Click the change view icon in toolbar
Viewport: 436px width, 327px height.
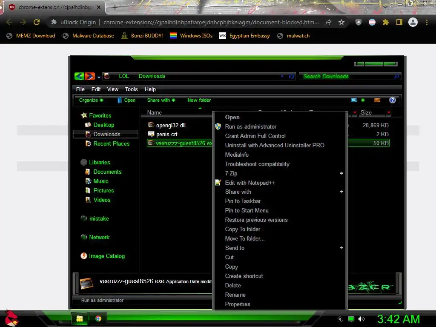click(354, 100)
